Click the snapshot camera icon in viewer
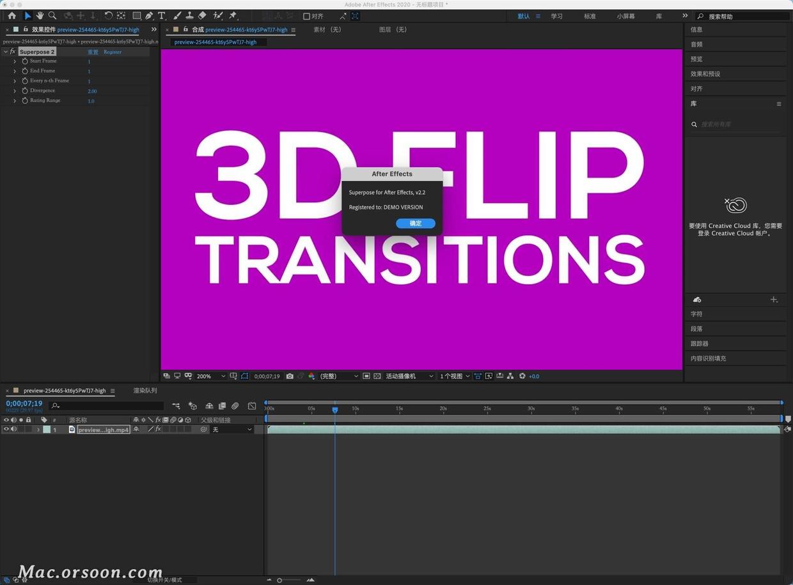This screenshot has height=585, width=793. point(290,376)
